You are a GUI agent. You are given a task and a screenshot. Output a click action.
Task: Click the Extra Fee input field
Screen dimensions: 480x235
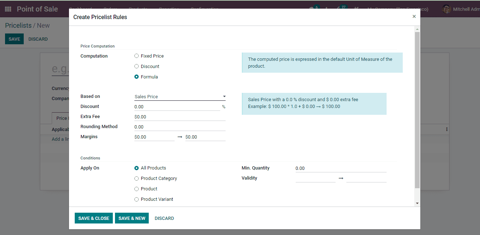point(180,117)
